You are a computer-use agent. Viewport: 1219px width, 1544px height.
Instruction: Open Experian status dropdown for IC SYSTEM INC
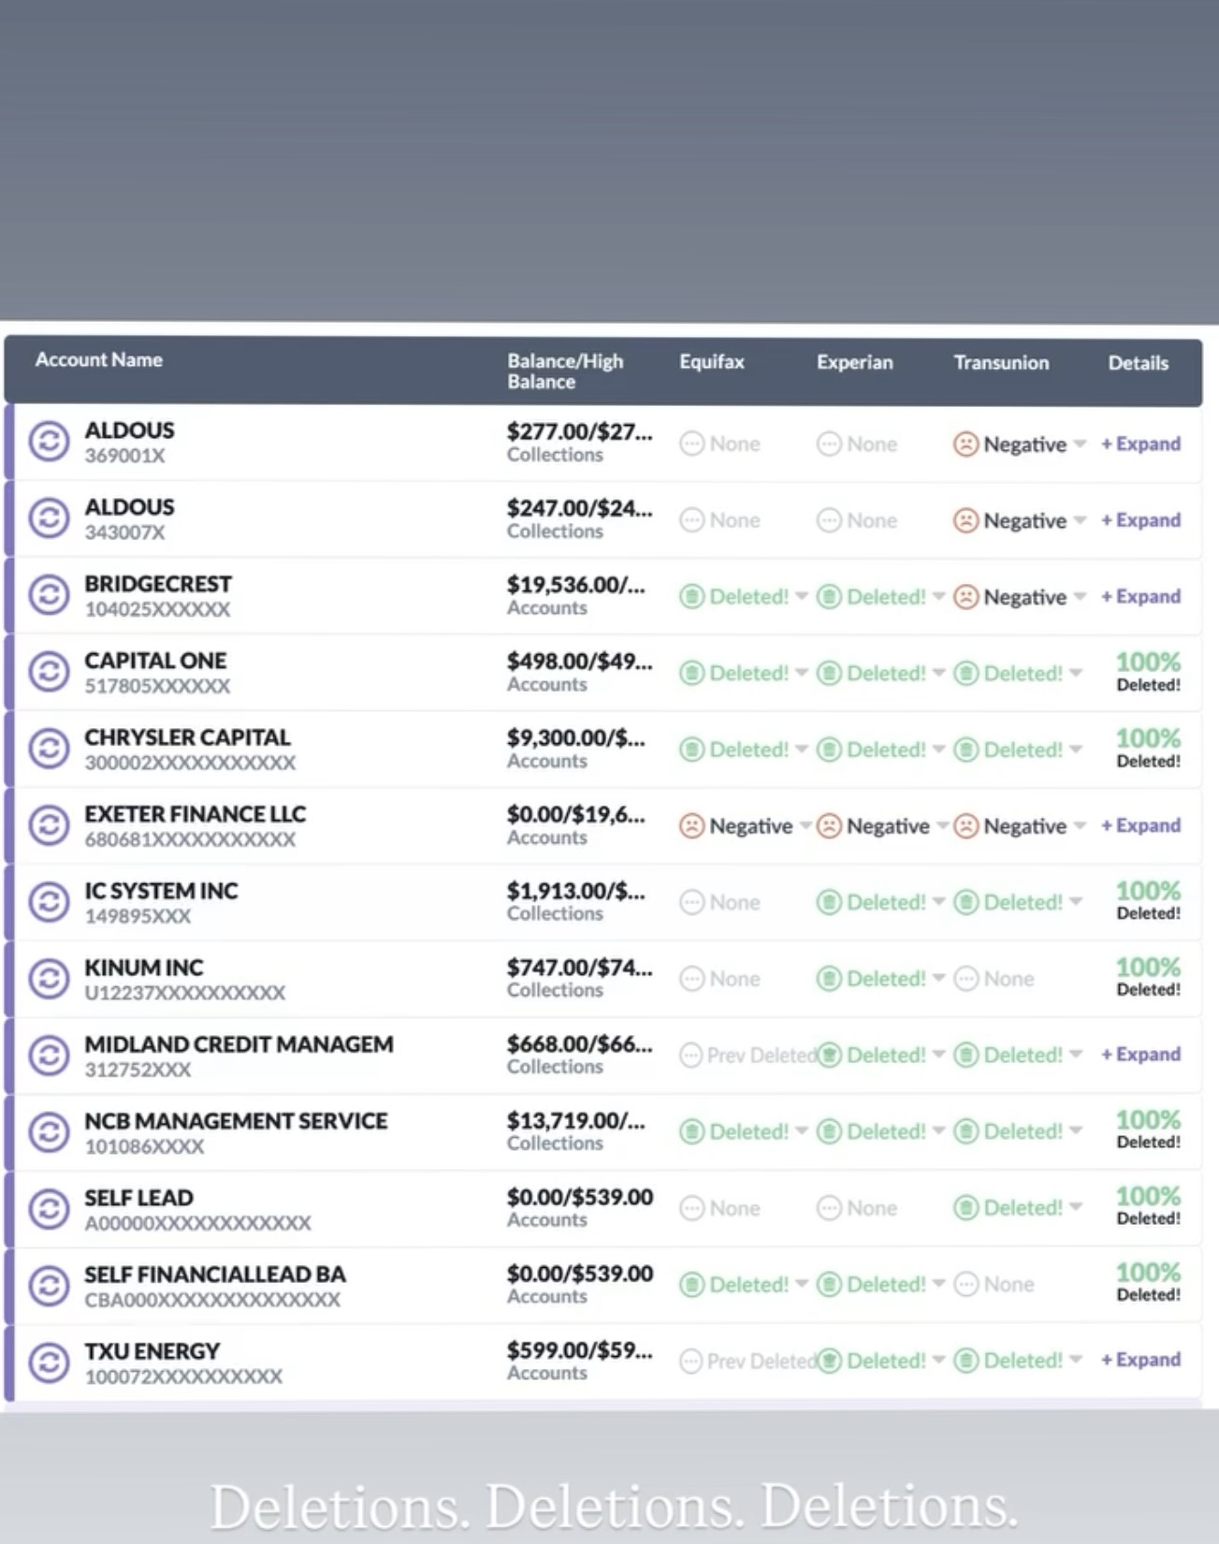(938, 903)
